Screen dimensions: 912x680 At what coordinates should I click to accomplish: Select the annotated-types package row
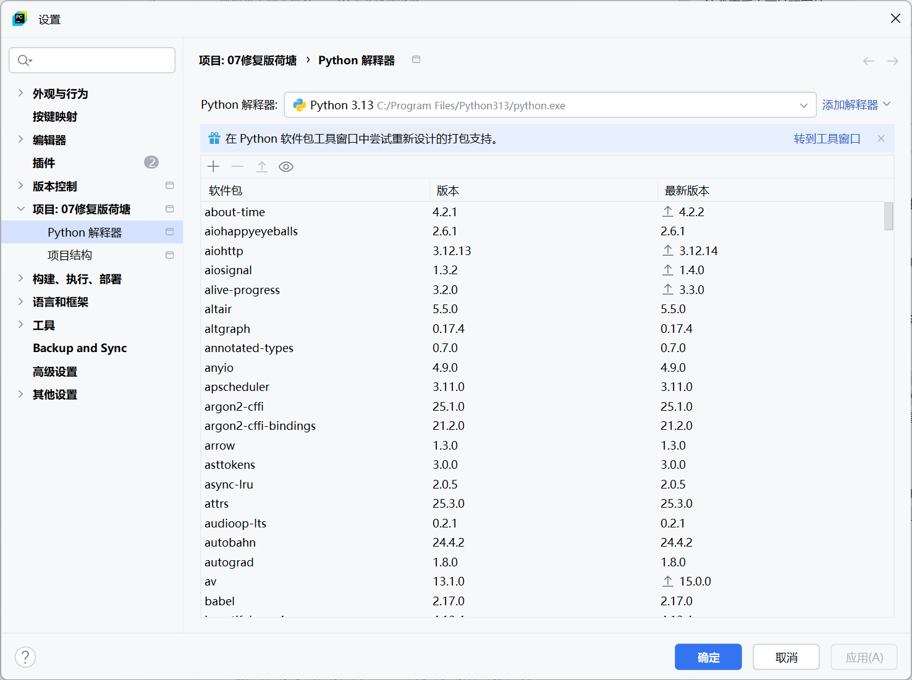(543, 348)
